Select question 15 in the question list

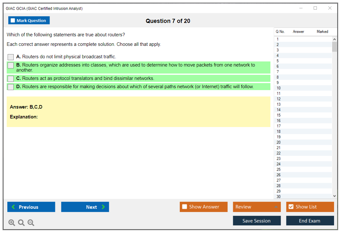[299, 115]
